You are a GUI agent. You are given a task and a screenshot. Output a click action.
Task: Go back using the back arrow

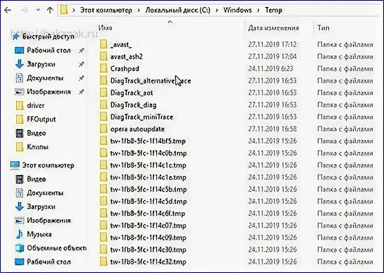(x=8, y=10)
